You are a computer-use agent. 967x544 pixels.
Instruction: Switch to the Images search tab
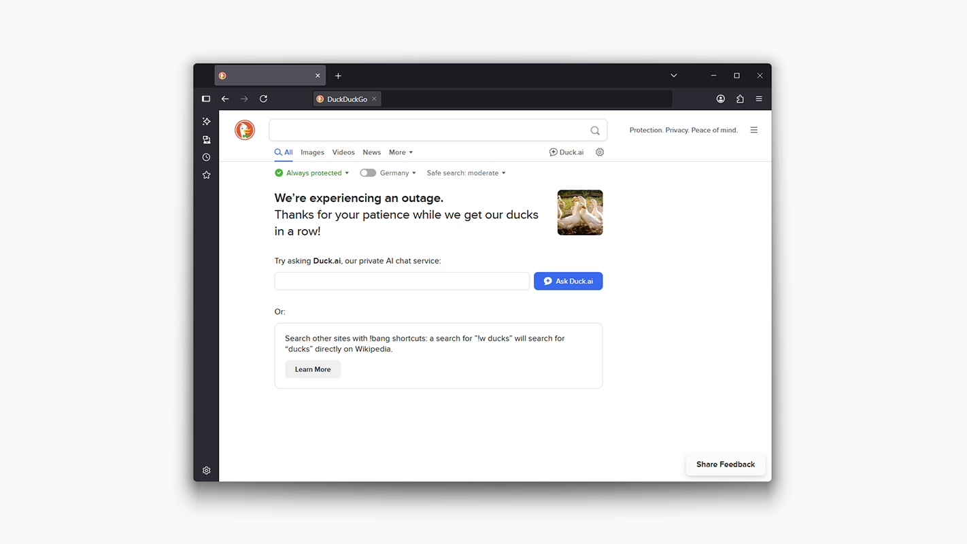(x=312, y=152)
